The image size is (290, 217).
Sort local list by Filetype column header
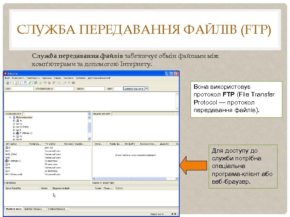coord(53,144)
